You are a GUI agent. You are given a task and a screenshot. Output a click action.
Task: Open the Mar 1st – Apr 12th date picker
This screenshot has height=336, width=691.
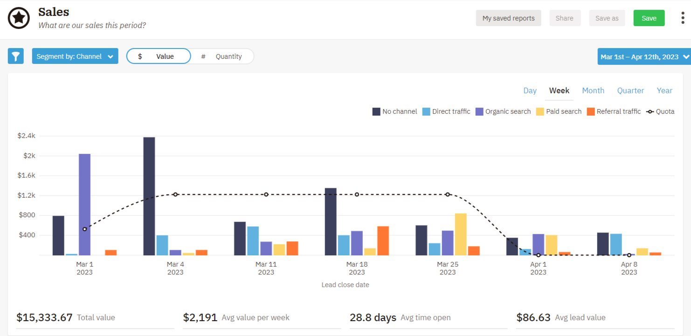coord(644,56)
